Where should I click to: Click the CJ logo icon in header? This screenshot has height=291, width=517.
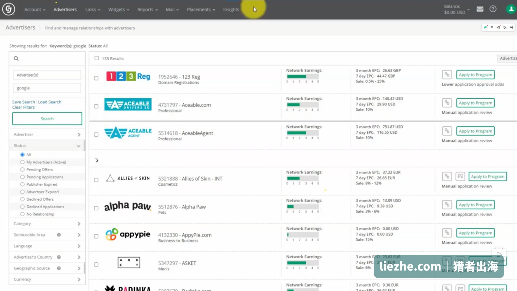click(9, 9)
